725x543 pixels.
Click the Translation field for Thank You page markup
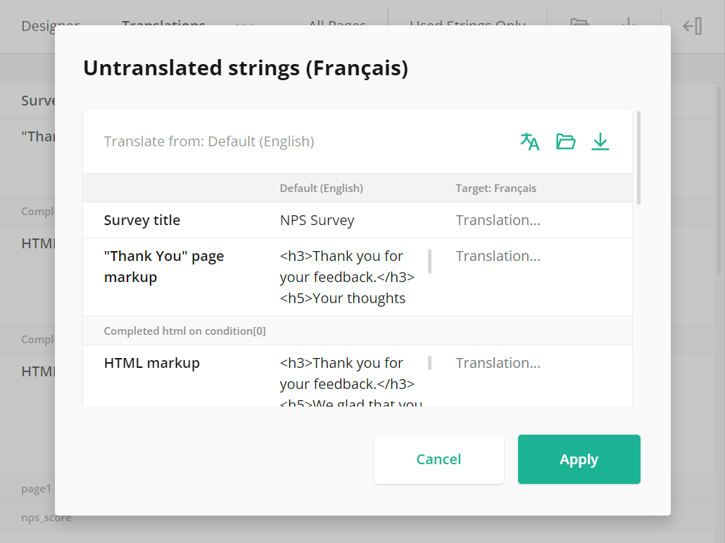tap(498, 256)
